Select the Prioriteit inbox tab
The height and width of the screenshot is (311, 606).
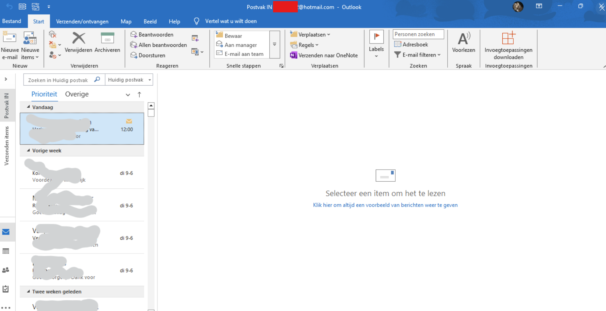point(44,94)
